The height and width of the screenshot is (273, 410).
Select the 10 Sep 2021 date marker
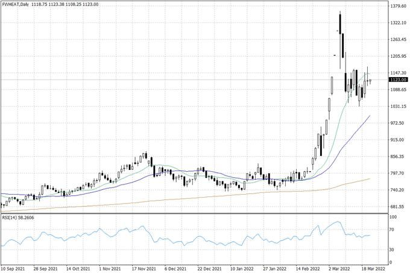(x=13, y=269)
